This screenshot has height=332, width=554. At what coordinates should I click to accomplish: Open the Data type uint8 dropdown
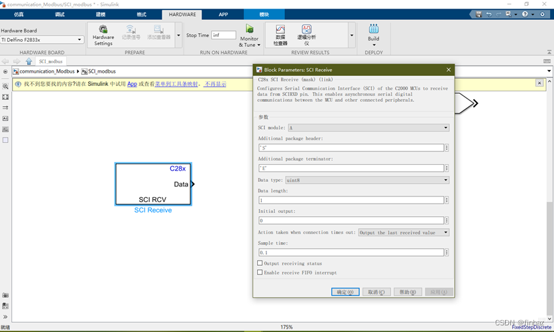(367, 180)
